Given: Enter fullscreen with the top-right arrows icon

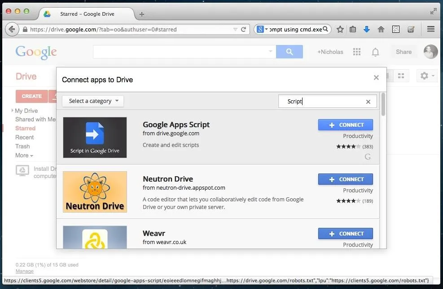Looking at the screenshot, I should tap(433, 11).
